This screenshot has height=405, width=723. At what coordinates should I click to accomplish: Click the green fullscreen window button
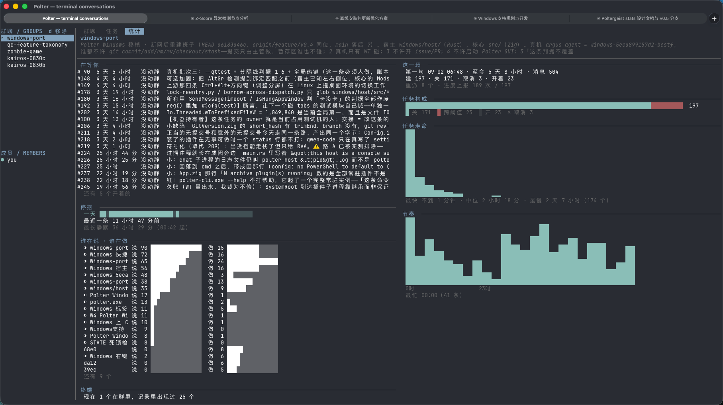(x=25, y=6)
